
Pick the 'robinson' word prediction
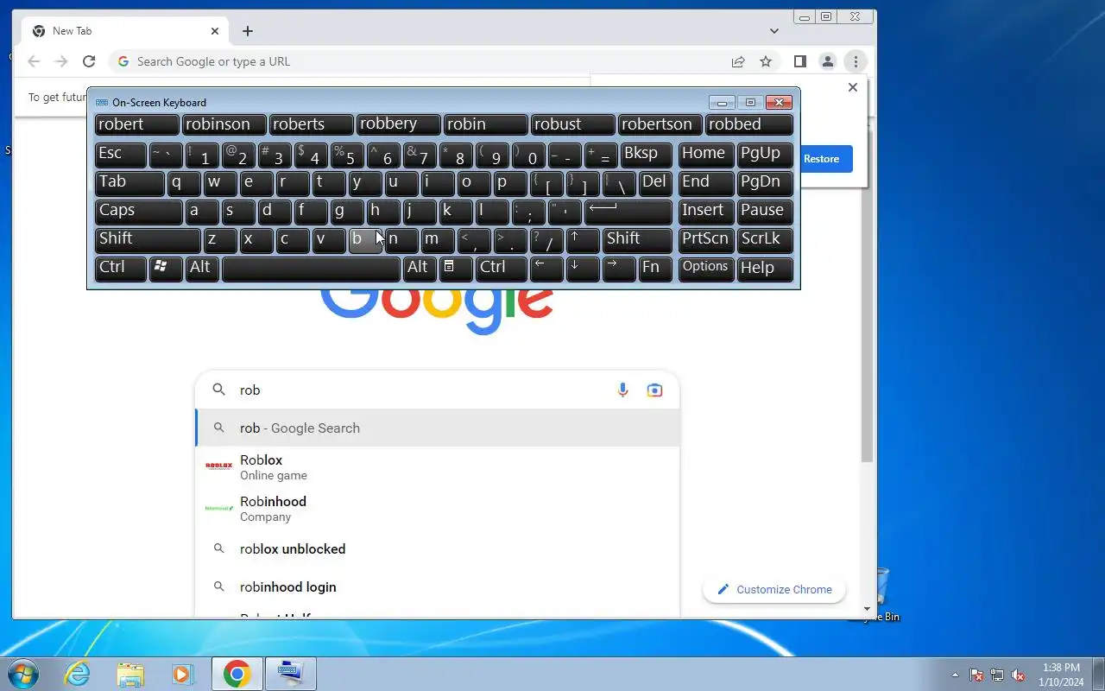pyautogui.click(x=224, y=124)
